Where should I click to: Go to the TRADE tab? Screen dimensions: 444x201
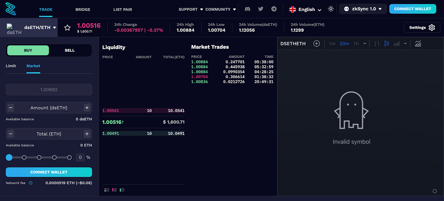click(46, 9)
